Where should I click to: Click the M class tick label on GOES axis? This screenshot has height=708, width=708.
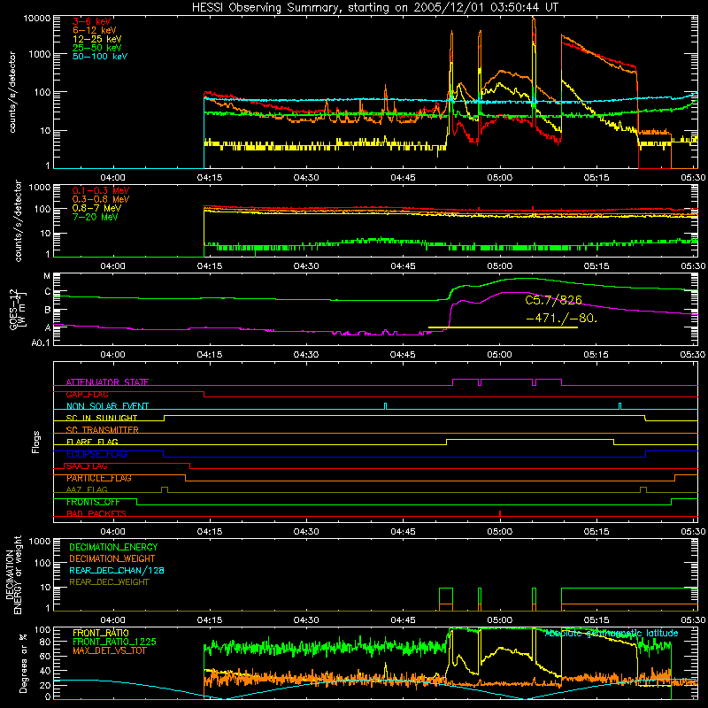pyautogui.click(x=47, y=276)
